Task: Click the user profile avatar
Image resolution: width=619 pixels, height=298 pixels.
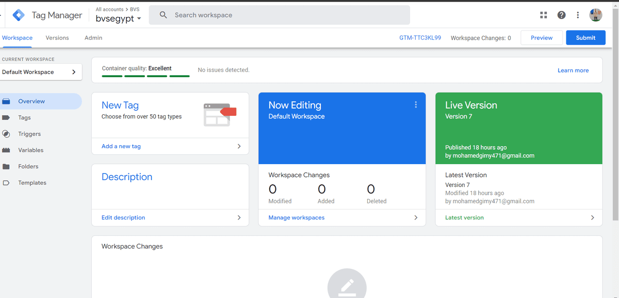Action: click(596, 15)
